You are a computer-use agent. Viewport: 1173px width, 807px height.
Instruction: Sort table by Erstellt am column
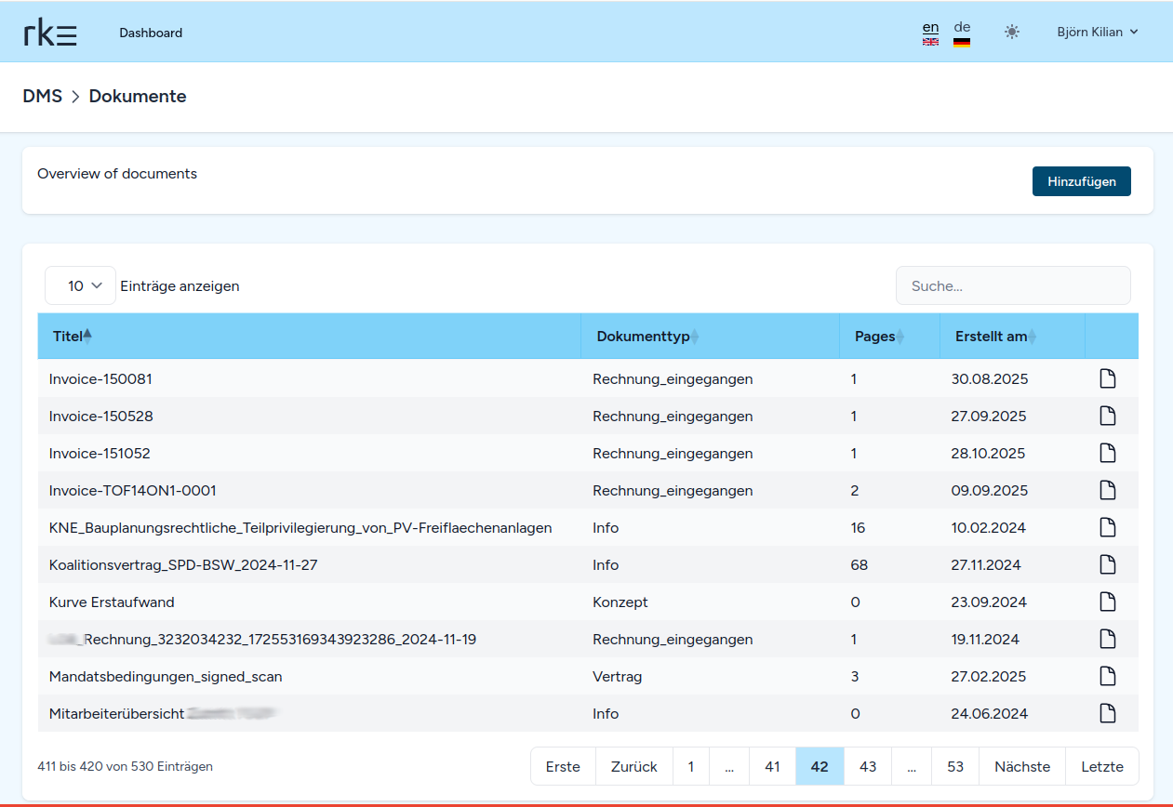click(x=992, y=337)
